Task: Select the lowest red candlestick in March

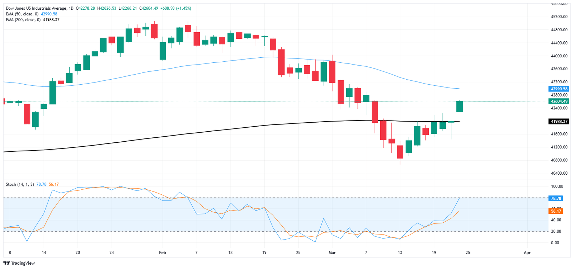Action: tap(400, 152)
